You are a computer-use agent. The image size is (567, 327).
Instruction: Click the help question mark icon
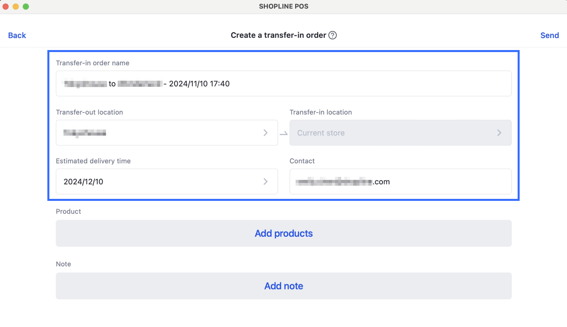pos(333,35)
